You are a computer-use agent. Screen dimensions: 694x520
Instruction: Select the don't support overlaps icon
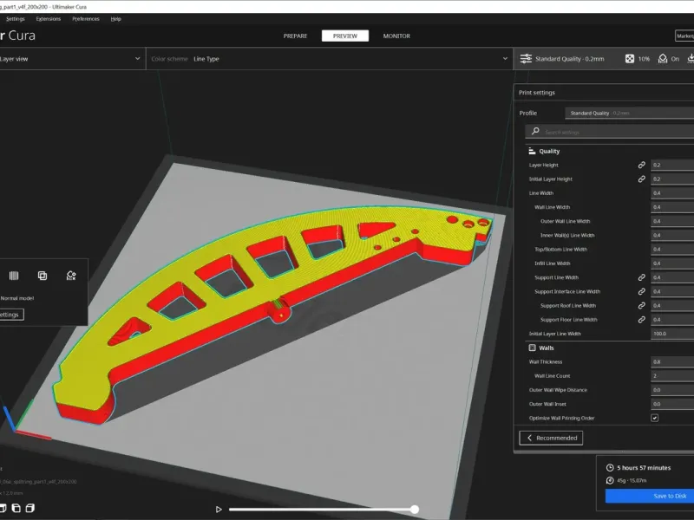point(71,276)
